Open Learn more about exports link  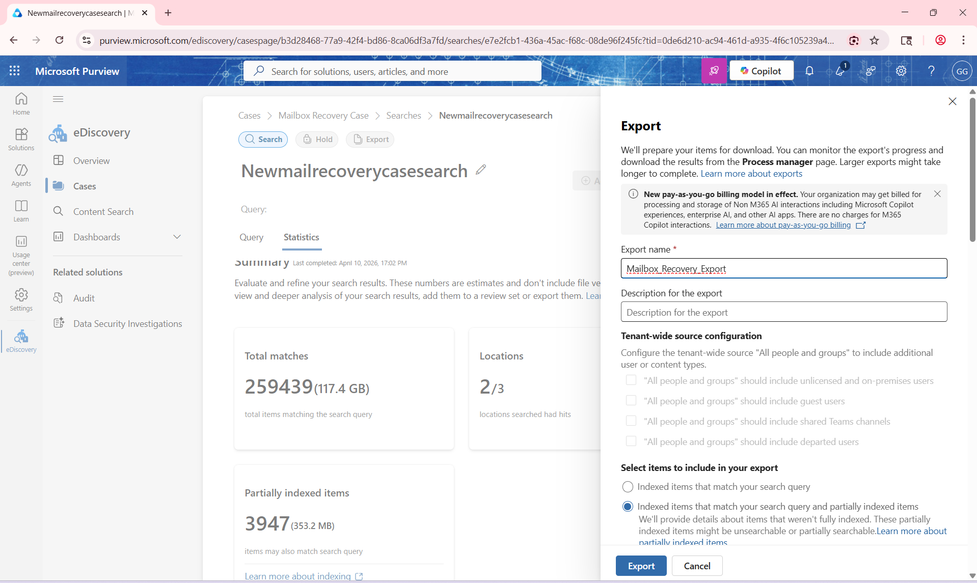[751, 174]
